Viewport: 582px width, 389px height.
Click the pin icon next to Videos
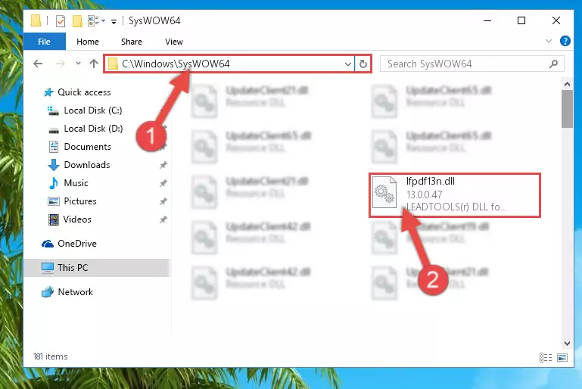[163, 219]
